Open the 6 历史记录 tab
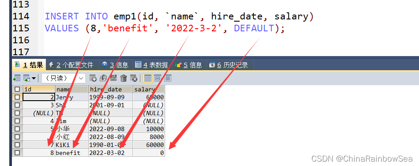This screenshot has height=166, width=419. click(x=228, y=65)
